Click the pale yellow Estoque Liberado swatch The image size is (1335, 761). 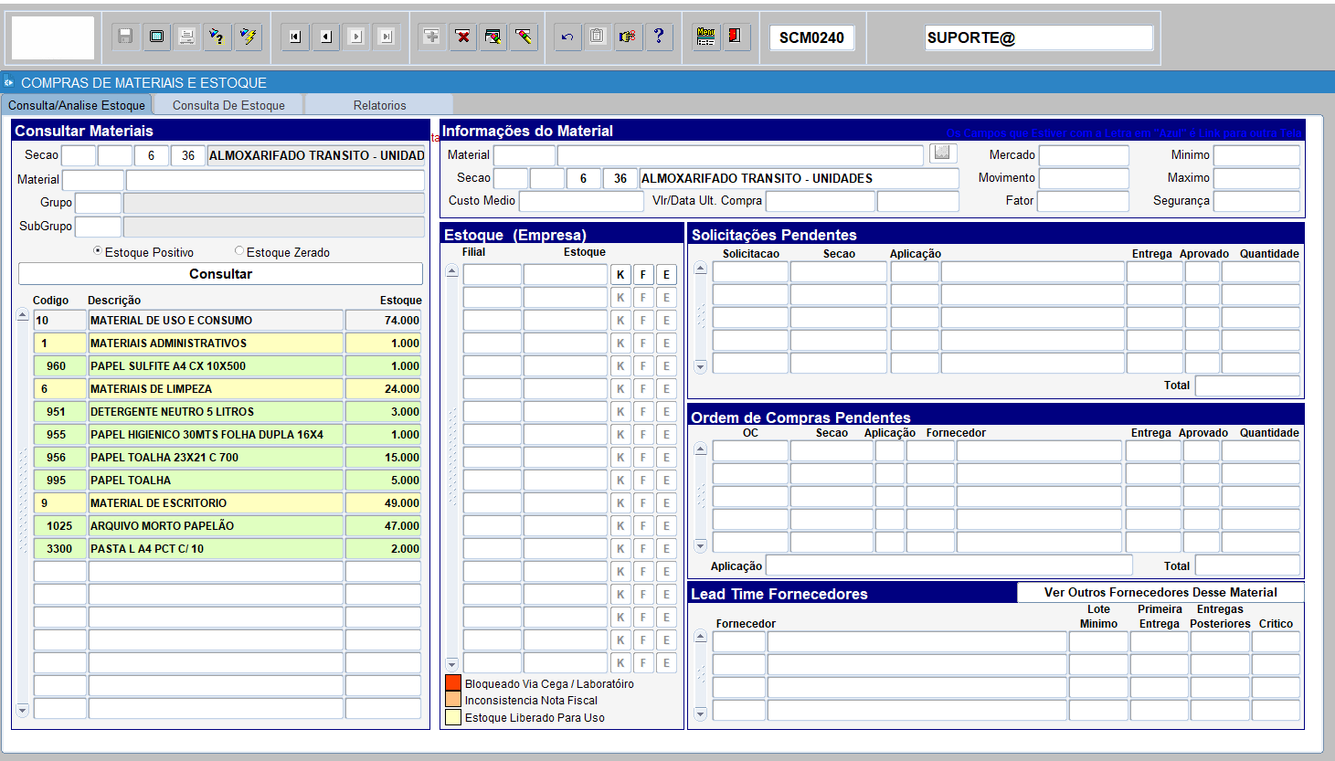tap(453, 717)
